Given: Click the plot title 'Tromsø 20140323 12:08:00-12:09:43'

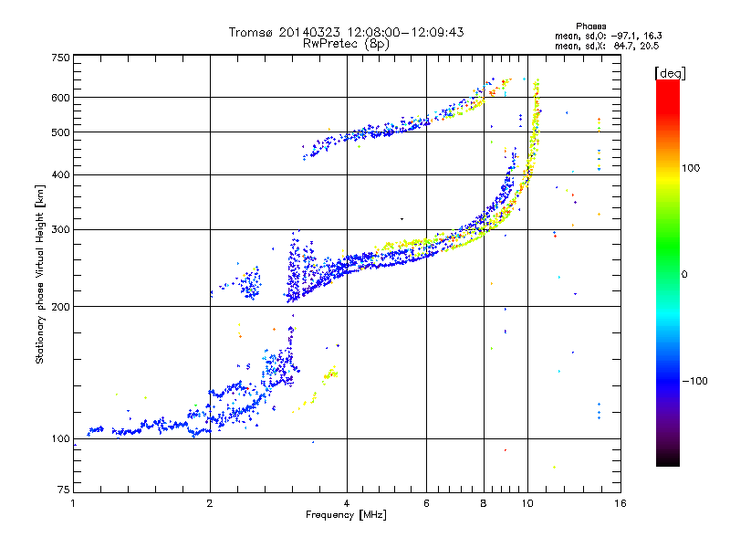Looking at the screenshot, I should point(346,32).
